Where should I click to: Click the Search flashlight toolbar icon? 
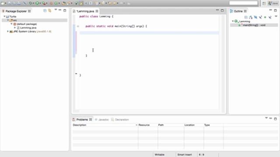pyautogui.click(x=69, y=3)
